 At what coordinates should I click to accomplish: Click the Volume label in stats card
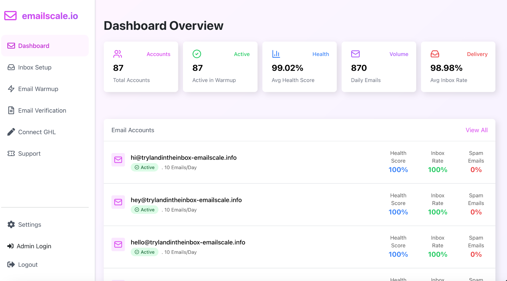[399, 54]
